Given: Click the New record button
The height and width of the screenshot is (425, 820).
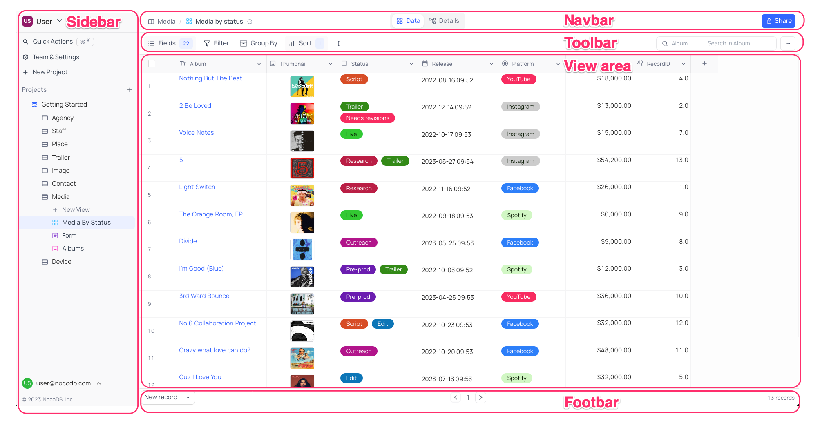Looking at the screenshot, I should click(161, 397).
